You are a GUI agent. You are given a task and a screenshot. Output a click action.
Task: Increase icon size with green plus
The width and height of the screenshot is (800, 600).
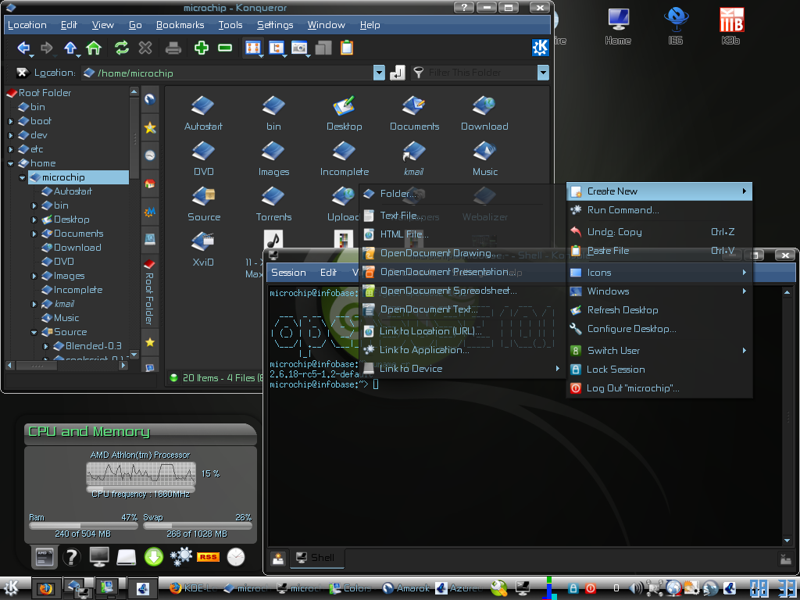tap(202, 48)
